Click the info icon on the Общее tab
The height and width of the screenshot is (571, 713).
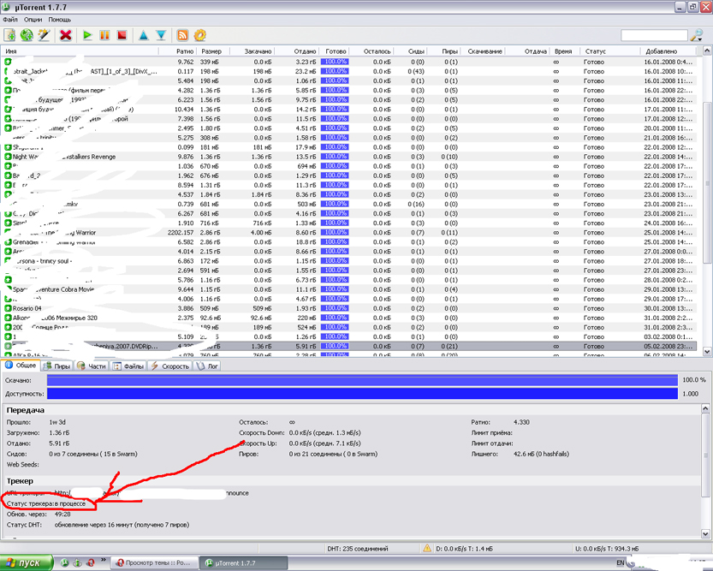click(9, 365)
